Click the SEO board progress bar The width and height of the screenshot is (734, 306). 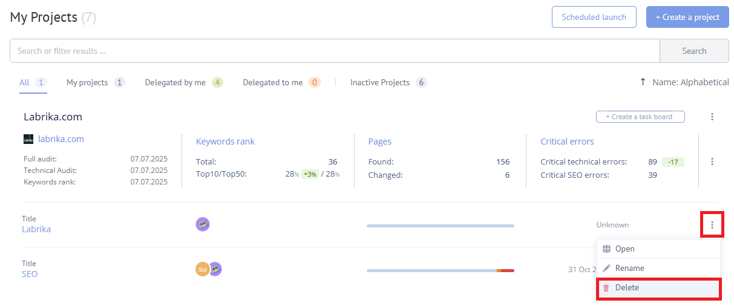440,270
